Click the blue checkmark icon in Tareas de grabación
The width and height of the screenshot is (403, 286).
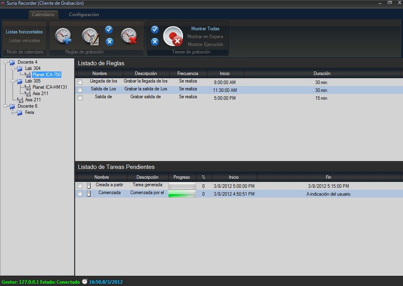pos(155,29)
